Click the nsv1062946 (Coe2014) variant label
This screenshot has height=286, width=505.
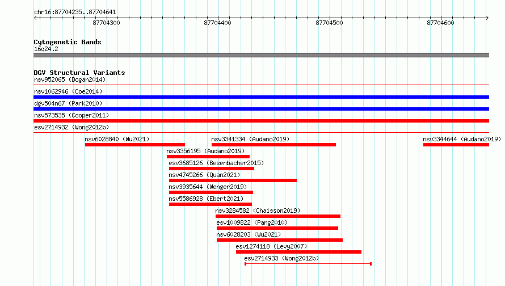point(68,91)
